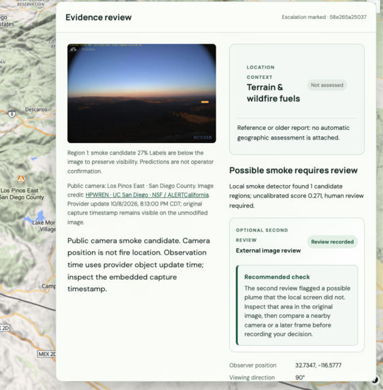Click the Recommended check heading
This screenshot has width=383, height=390.
(x=277, y=277)
